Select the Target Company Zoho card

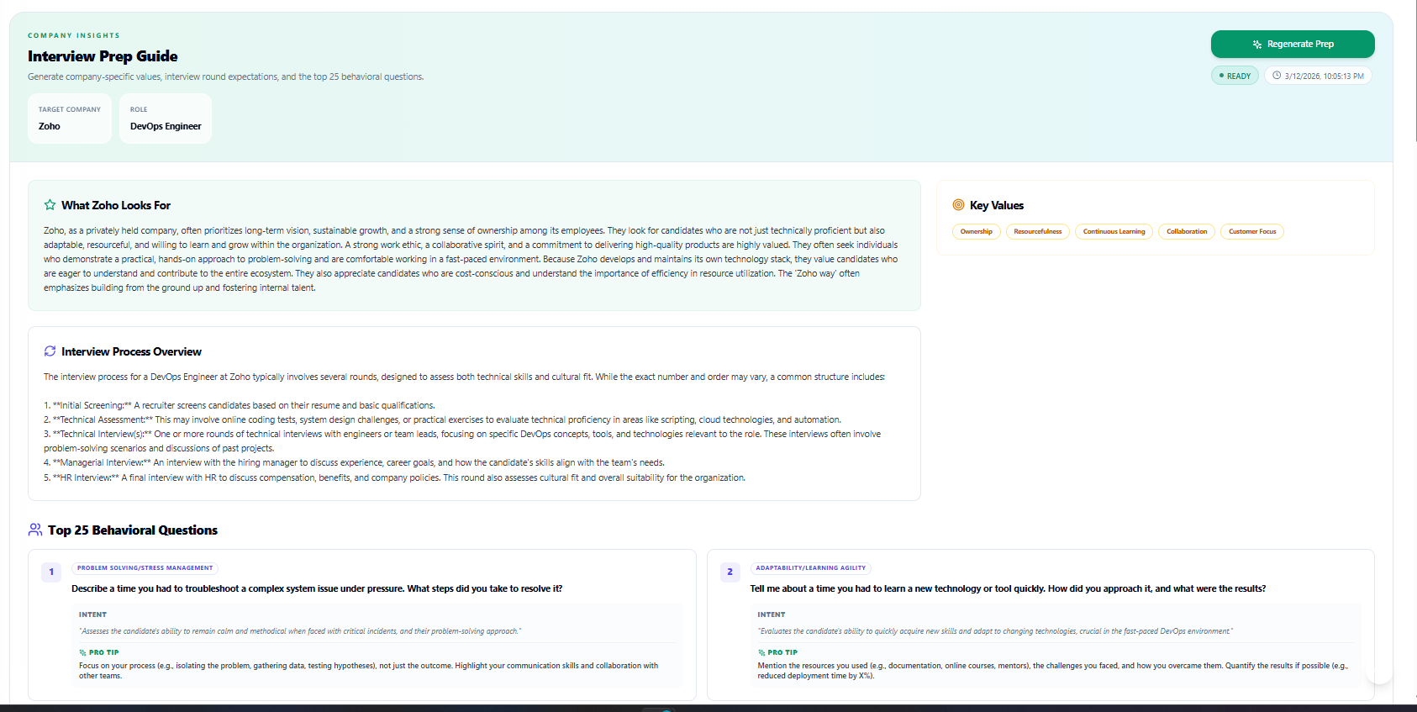tap(70, 119)
